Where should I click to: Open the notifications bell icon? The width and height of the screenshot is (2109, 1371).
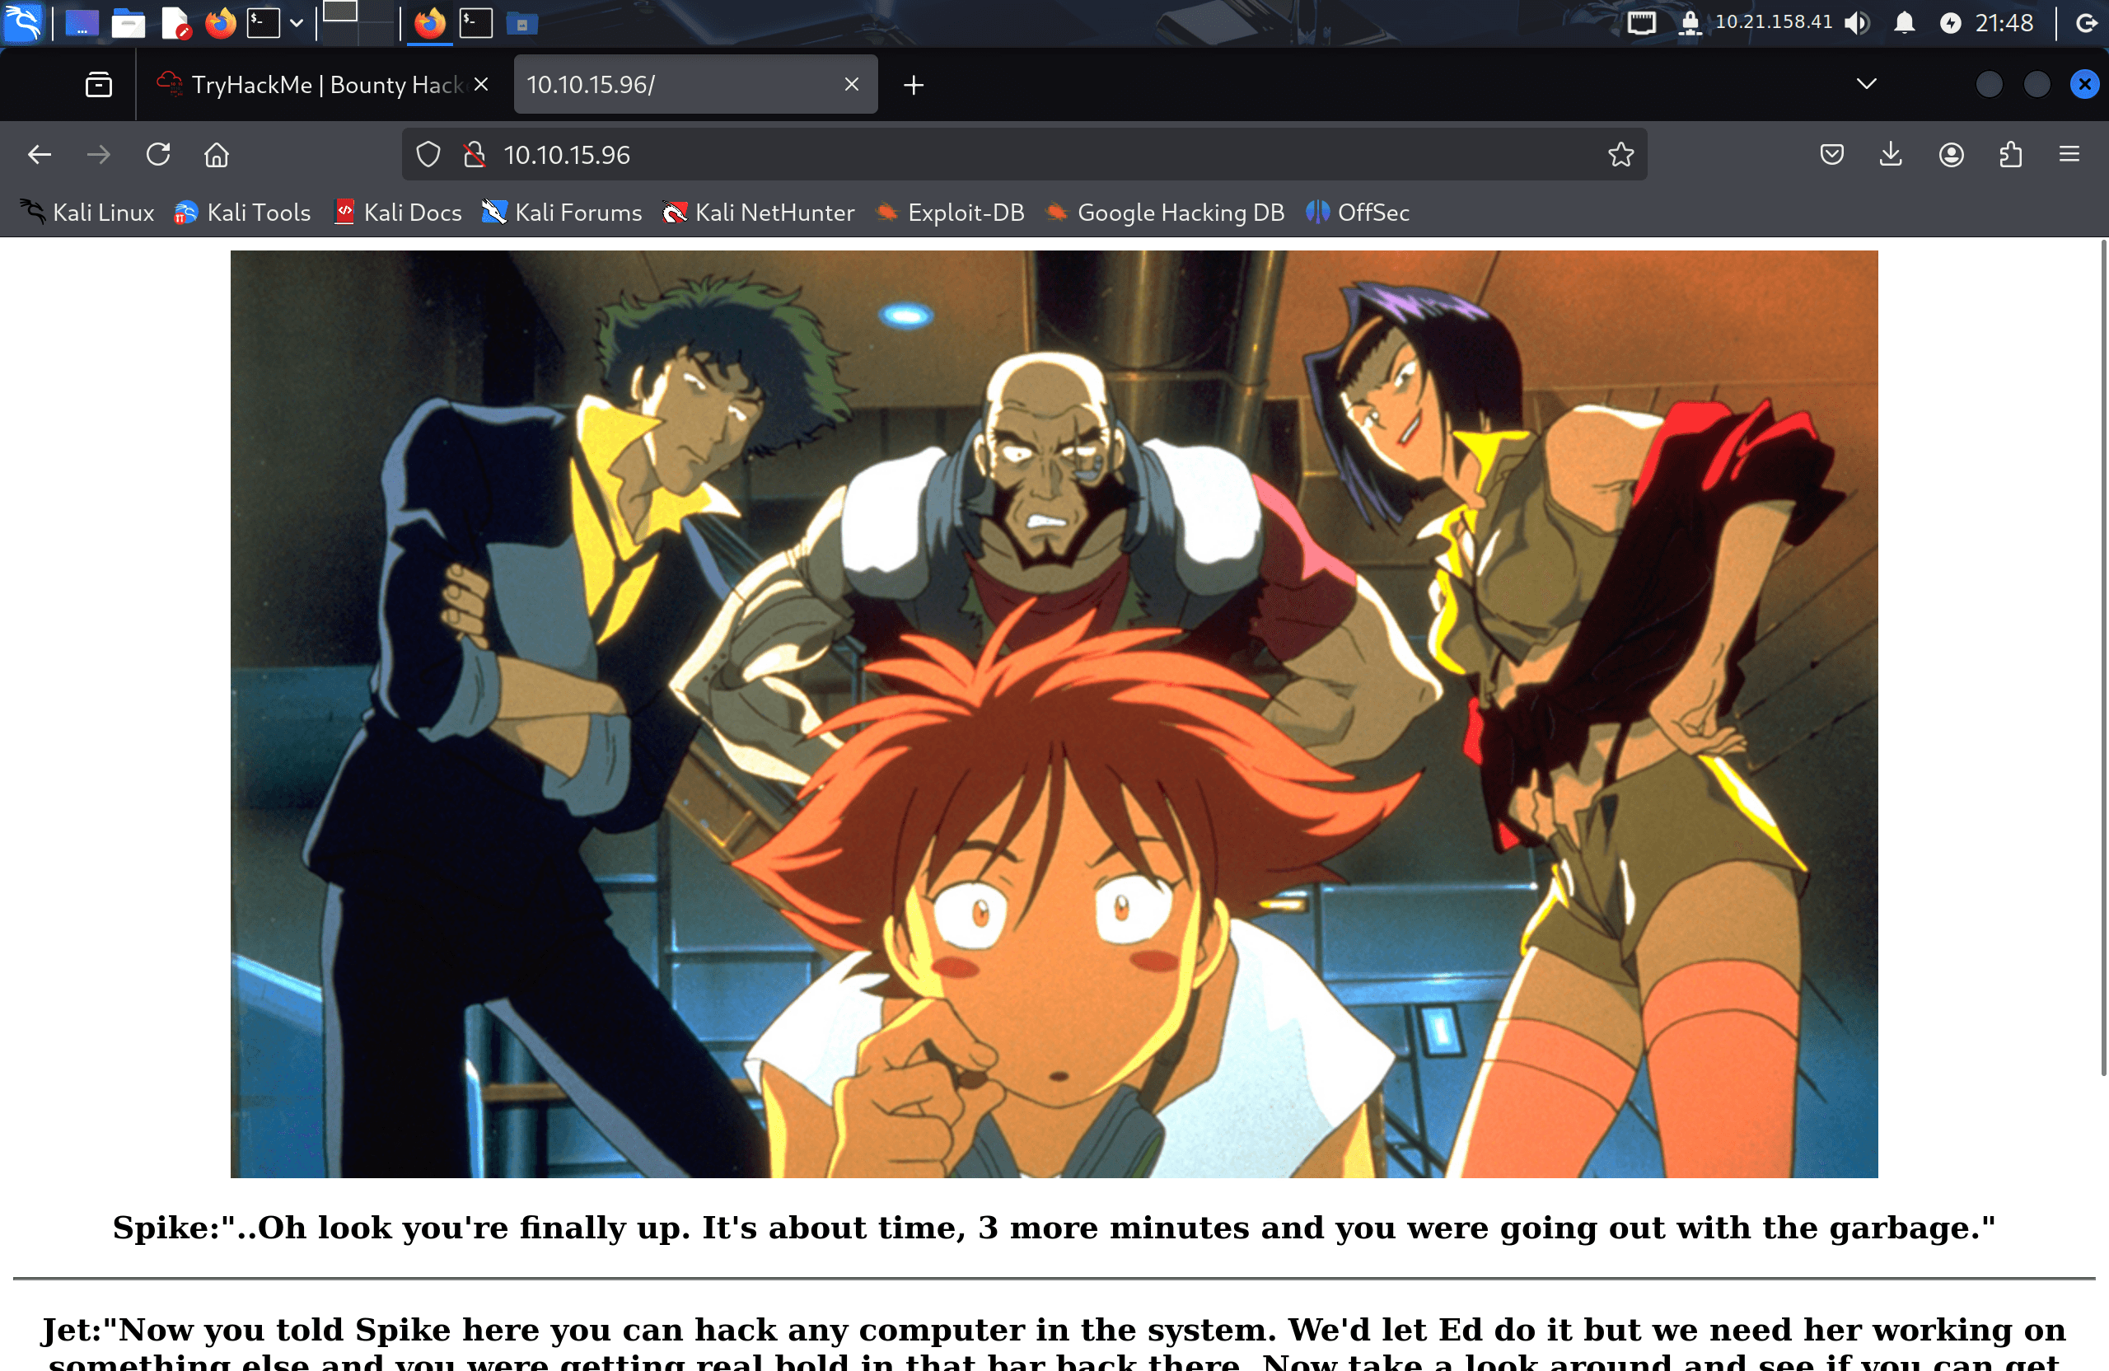(1905, 23)
